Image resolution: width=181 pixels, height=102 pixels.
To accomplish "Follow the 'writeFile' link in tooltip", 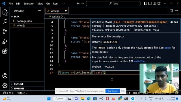I will point(139,61).
